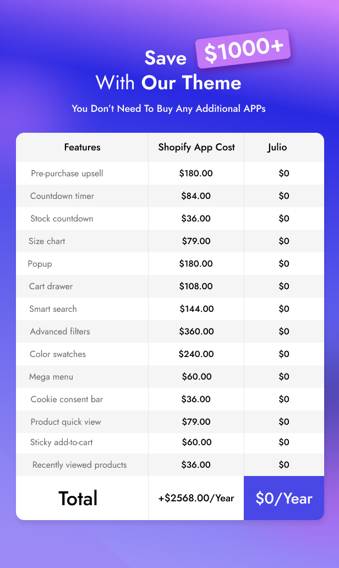Click the Color swatches feature label

coord(58,354)
